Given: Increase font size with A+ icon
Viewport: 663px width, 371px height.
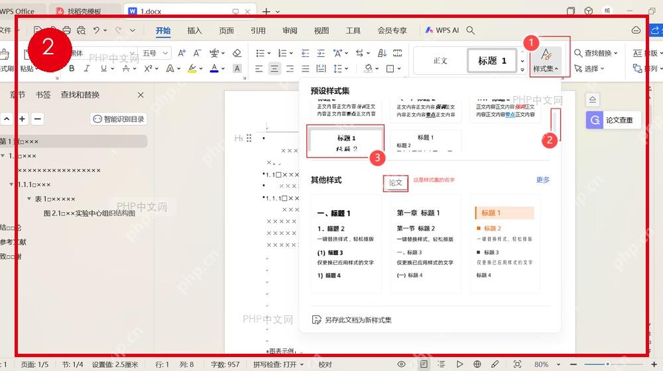Looking at the screenshot, I should click(x=182, y=53).
